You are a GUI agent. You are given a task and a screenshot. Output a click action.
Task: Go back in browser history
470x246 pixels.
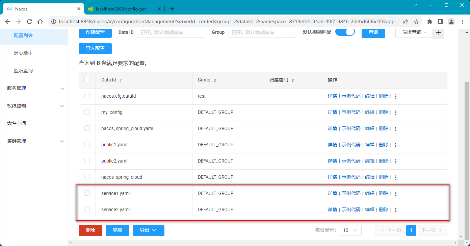8,22
